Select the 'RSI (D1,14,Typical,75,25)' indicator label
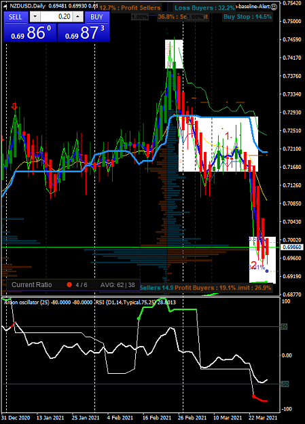305x424 pixels. (126, 303)
